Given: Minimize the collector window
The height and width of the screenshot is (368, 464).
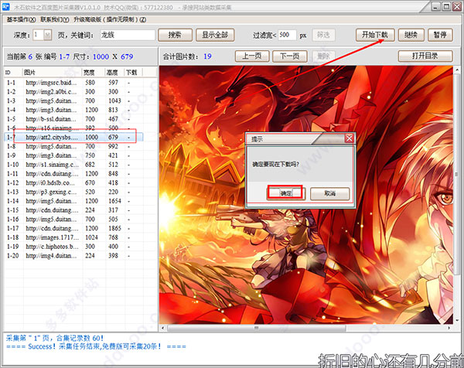Looking at the screenshot, I should click(435, 7).
